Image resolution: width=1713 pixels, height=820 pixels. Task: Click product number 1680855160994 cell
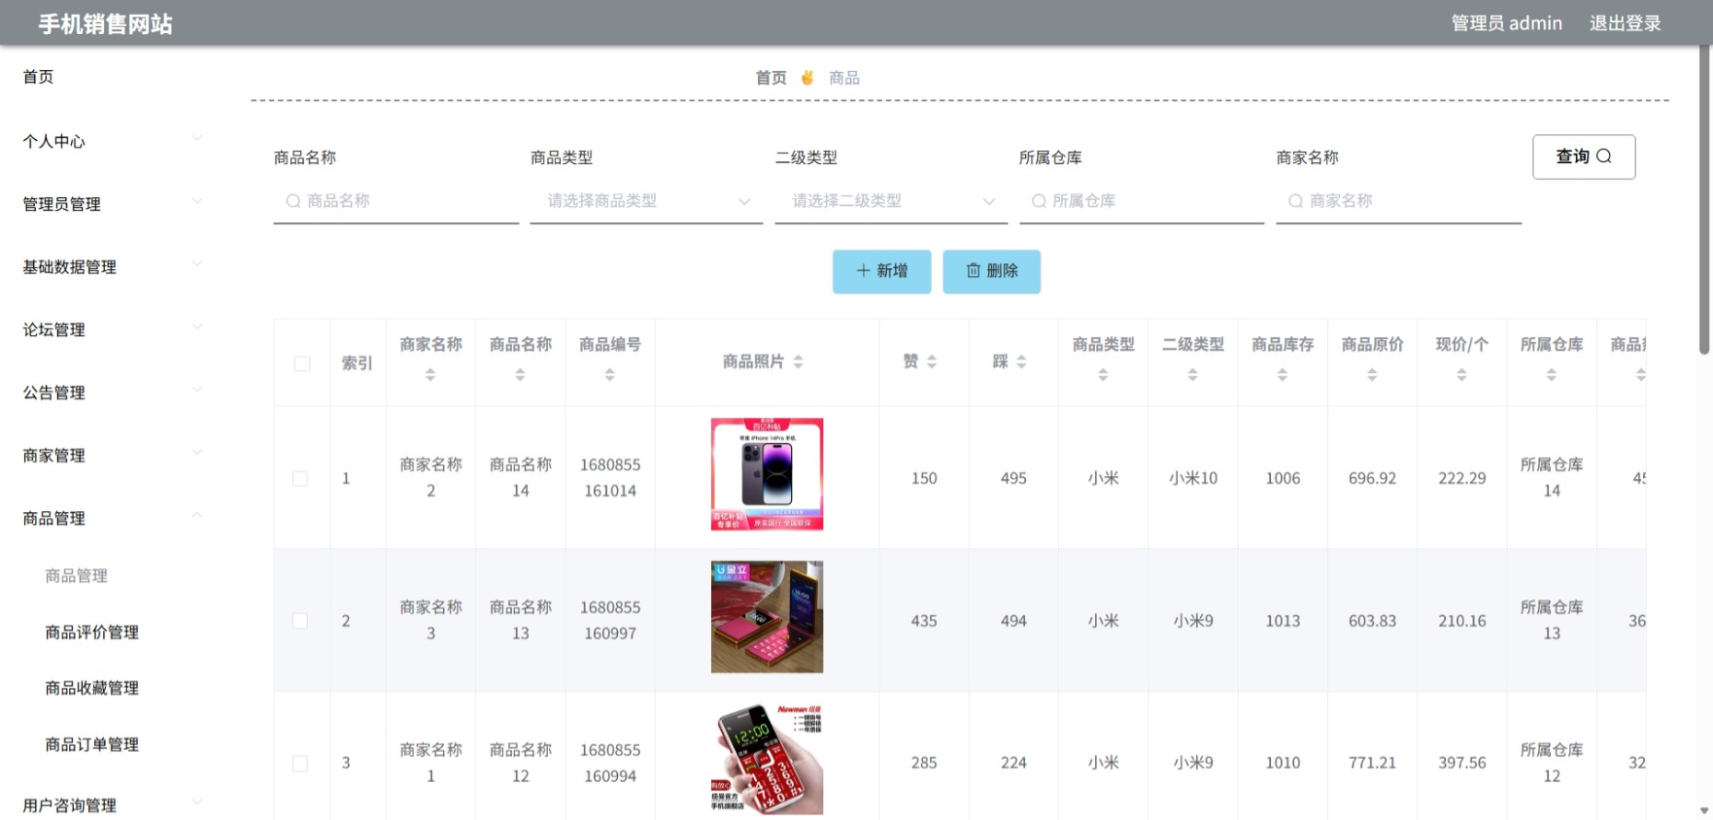[x=610, y=764]
